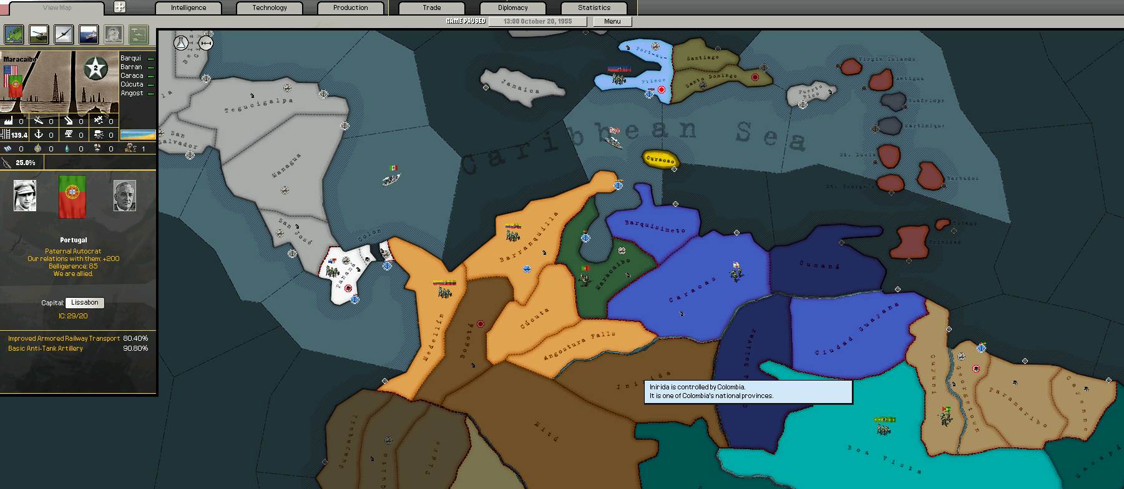Click the tank land units icon
This screenshot has width=1124, height=489.
pyautogui.click(x=39, y=34)
